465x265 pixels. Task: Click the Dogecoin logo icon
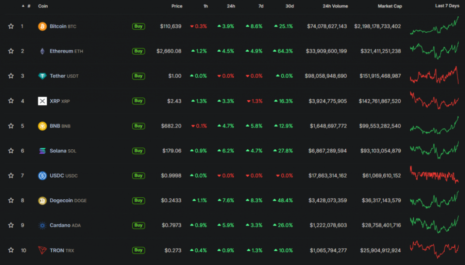click(x=42, y=201)
